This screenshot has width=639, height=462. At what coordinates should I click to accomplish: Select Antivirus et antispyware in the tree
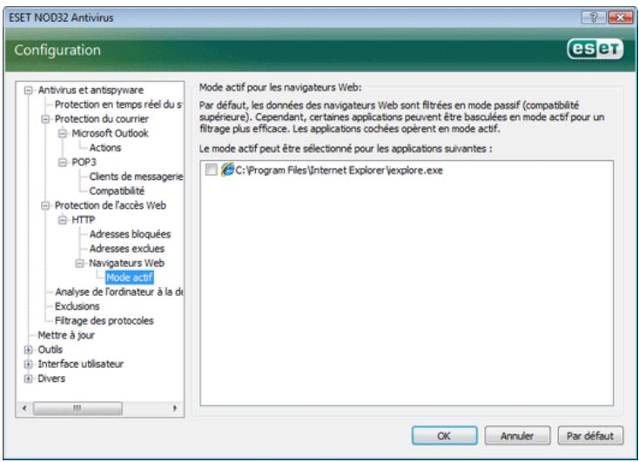tap(91, 90)
